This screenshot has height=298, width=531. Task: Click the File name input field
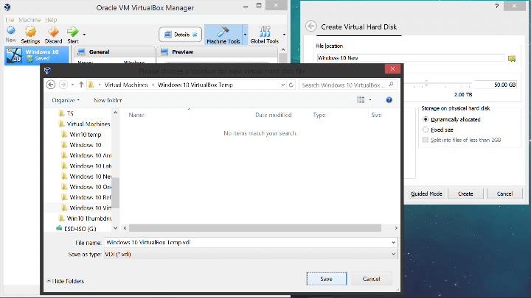[x=247, y=242]
